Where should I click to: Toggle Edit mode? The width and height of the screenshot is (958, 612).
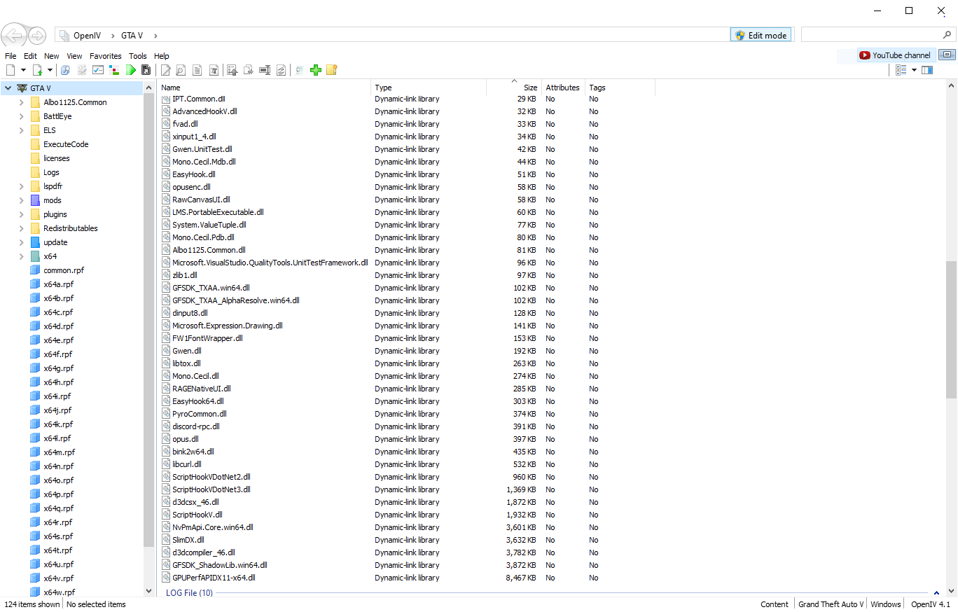761,35
